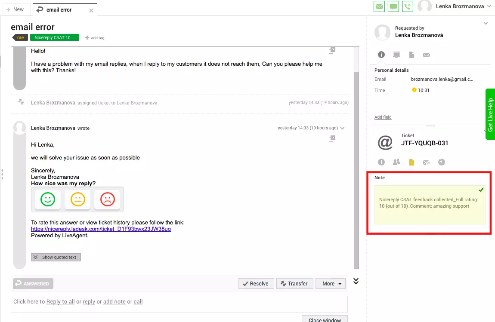This screenshot has height=322, width=495.
Task: Click the green compose email icon top bar
Action: (379, 6)
